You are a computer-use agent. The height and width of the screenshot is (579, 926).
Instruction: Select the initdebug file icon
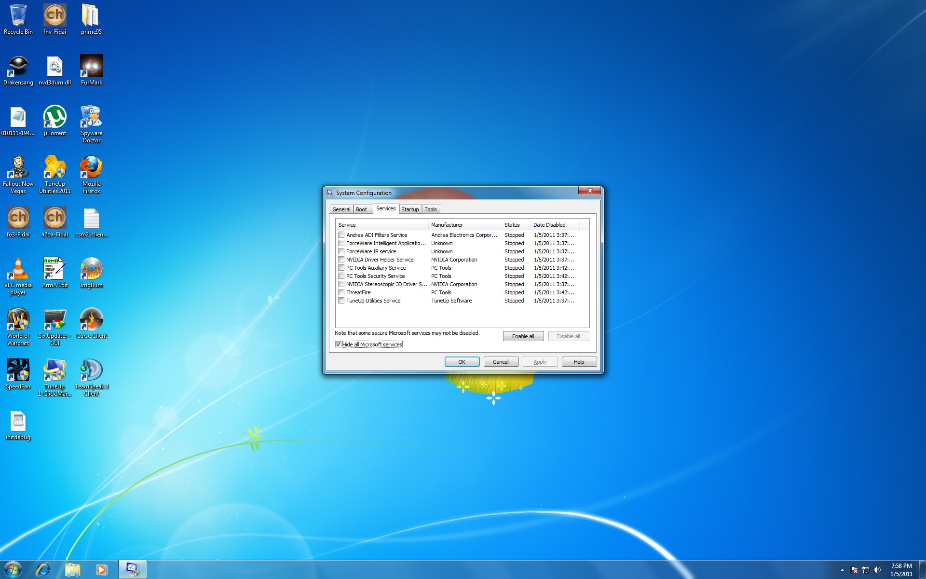pyautogui.click(x=18, y=425)
